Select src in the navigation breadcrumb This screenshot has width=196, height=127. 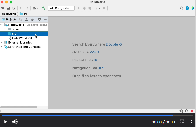24,14
